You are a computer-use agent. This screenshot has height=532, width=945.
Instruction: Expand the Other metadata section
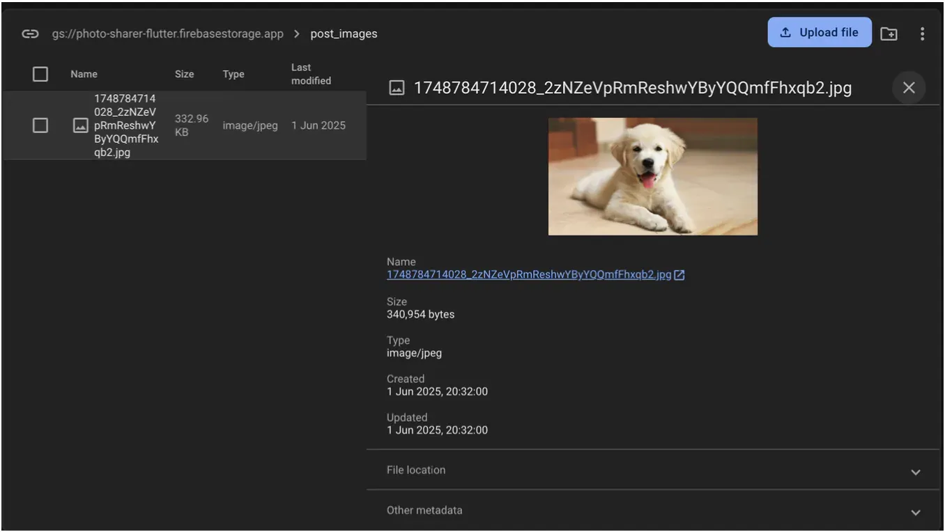click(x=653, y=510)
